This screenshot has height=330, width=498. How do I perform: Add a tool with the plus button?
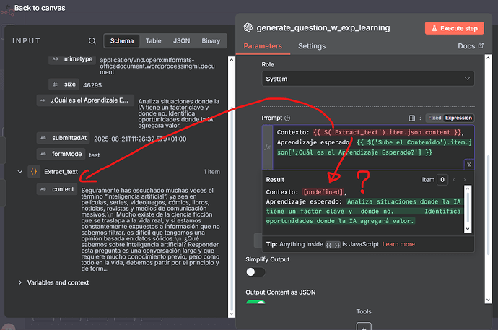[364, 326]
